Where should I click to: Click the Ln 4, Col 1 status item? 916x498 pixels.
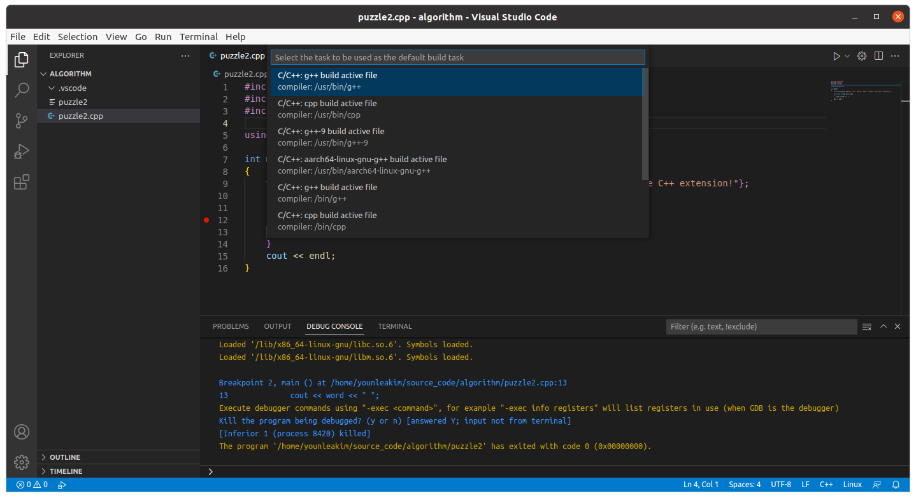701,485
